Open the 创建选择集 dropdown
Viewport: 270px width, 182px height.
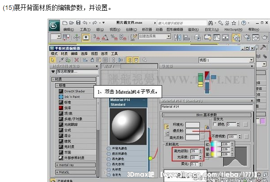[169, 37]
